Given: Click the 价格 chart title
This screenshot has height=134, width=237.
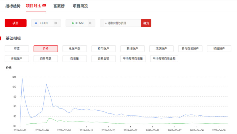Looking at the screenshot, I should 9,68.
